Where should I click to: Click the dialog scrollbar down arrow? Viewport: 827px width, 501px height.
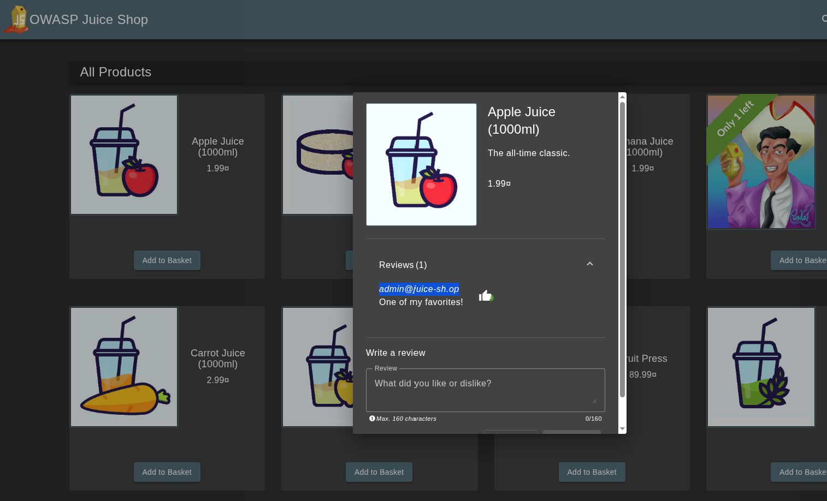point(622,429)
